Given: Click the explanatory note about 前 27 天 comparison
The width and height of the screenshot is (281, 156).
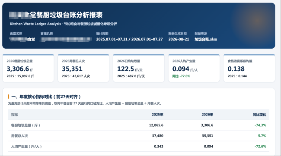Looking at the screenshot, I should click(x=85, y=103).
